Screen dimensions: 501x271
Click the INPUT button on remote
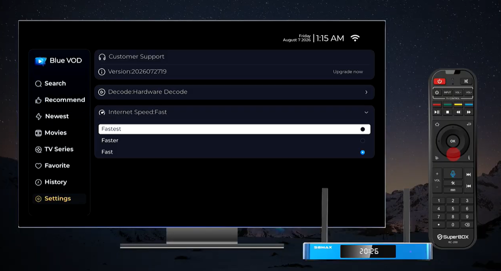pyautogui.click(x=447, y=92)
